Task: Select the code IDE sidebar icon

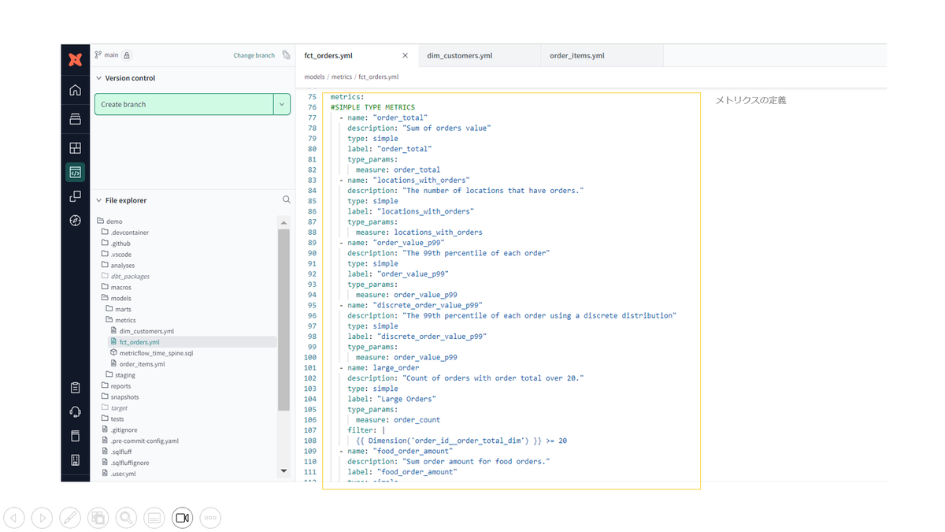Action: 75,172
